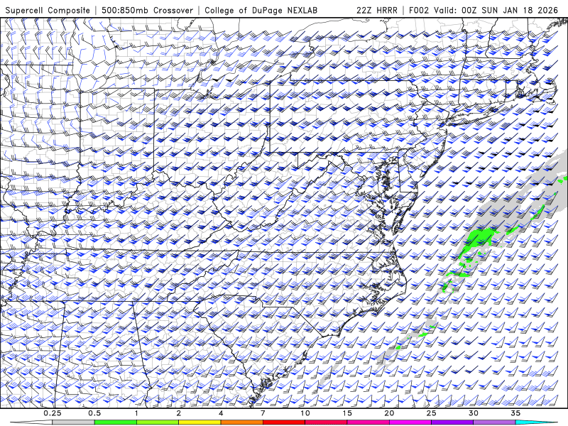Screen dimensions: 568x426
Task: Click the '22Z HRRR' model run label
Action: tap(377, 10)
